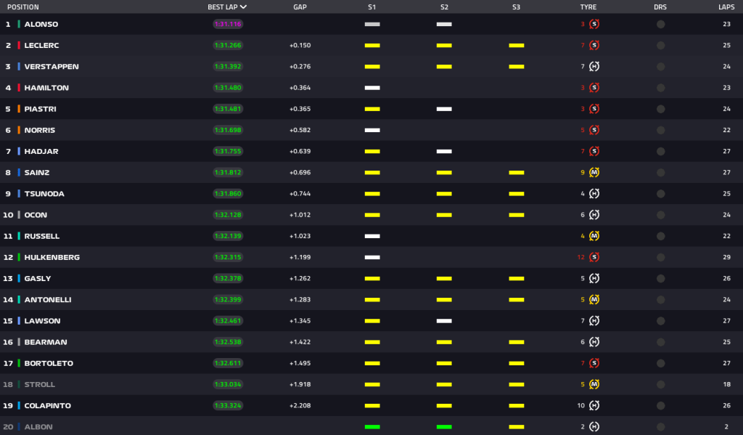The height and width of the screenshot is (435, 743).
Task: Click Albon's green S2 sector bar
Action: tap(444, 427)
